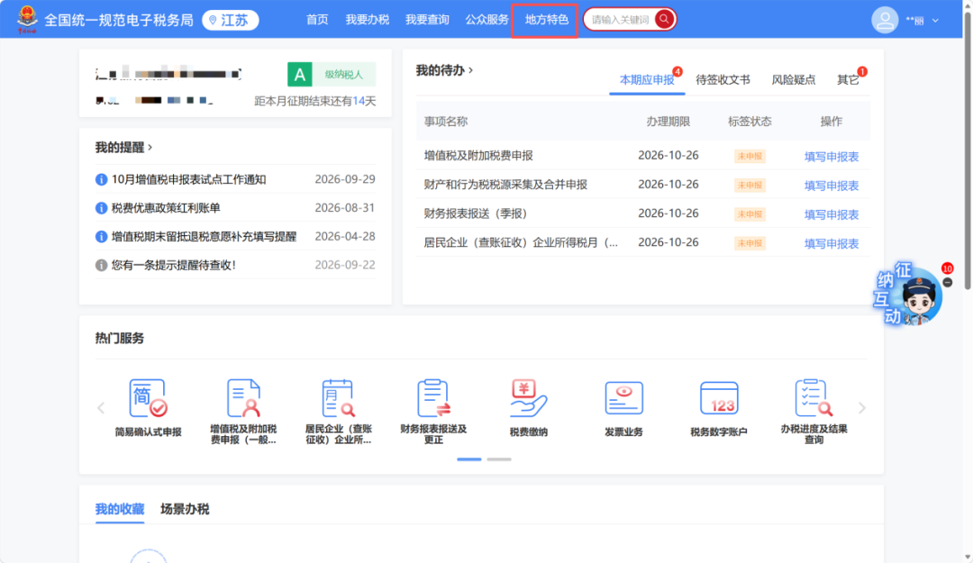Click the user avatar icon
Screen dimensions: 973x563
pos(885,20)
